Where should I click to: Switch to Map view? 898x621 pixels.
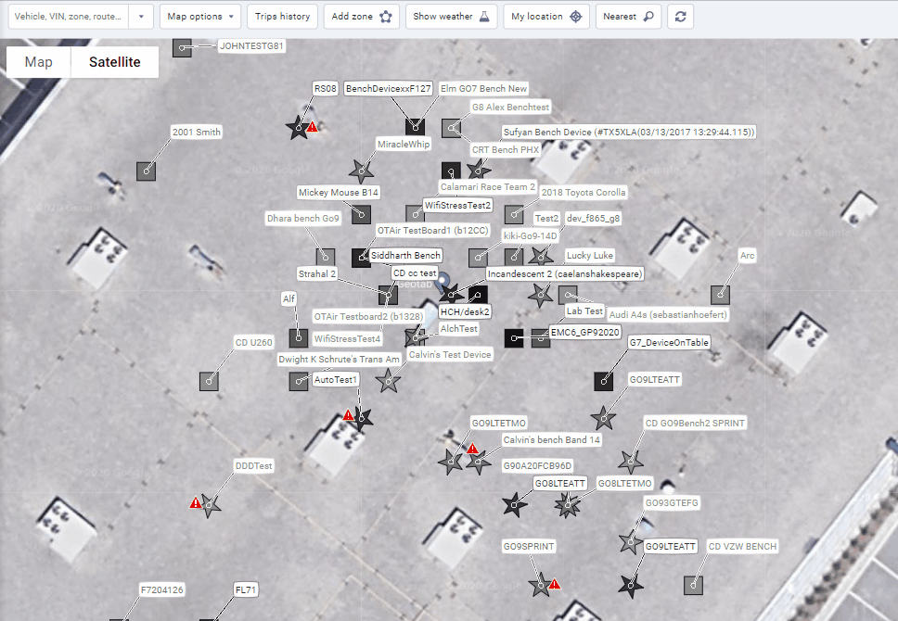pyautogui.click(x=39, y=62)
